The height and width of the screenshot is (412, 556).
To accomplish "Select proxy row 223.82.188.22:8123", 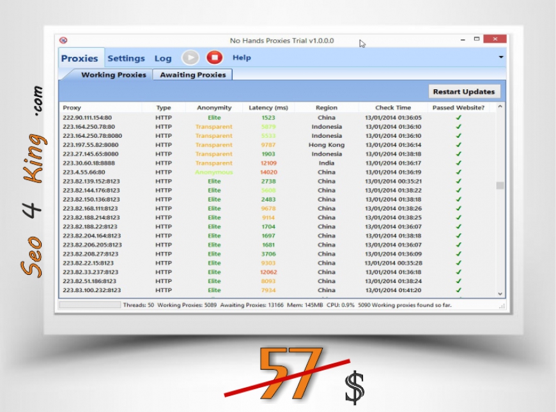I will [x=277, y=227].
